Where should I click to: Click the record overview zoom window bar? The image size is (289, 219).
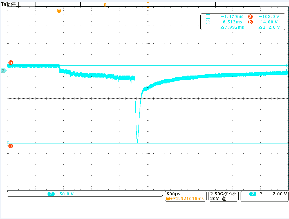coord(148,4)
